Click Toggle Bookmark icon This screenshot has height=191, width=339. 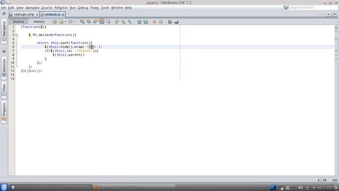[x=130, y=22]
